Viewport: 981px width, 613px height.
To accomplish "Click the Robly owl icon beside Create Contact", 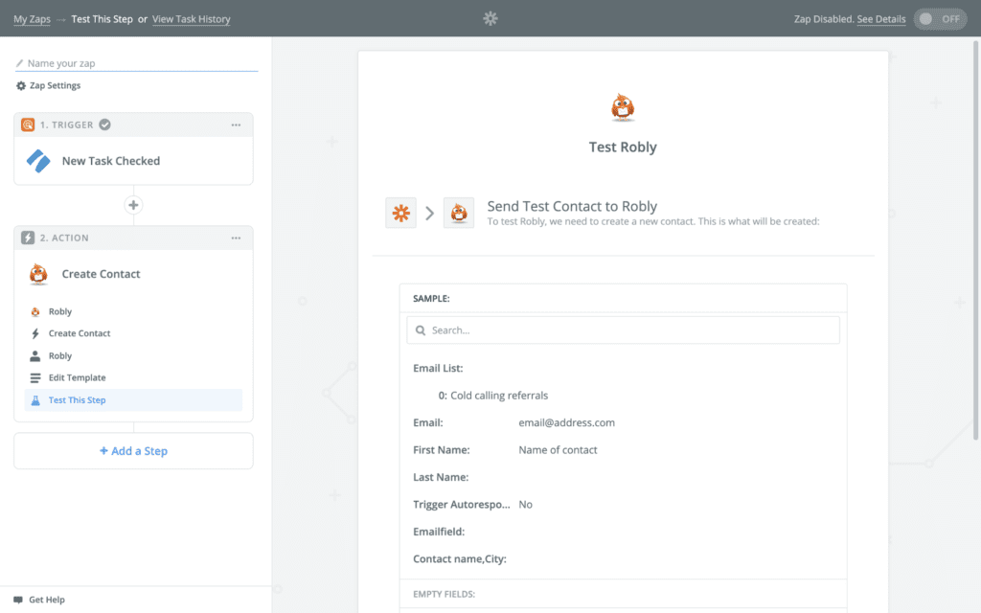I will (38, 274).
